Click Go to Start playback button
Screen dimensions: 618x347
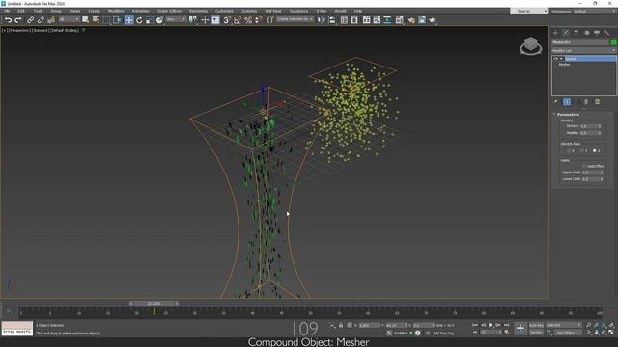tap(475, 325)
